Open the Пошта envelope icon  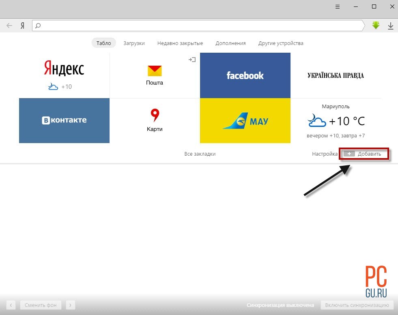[x=155, y=71]
